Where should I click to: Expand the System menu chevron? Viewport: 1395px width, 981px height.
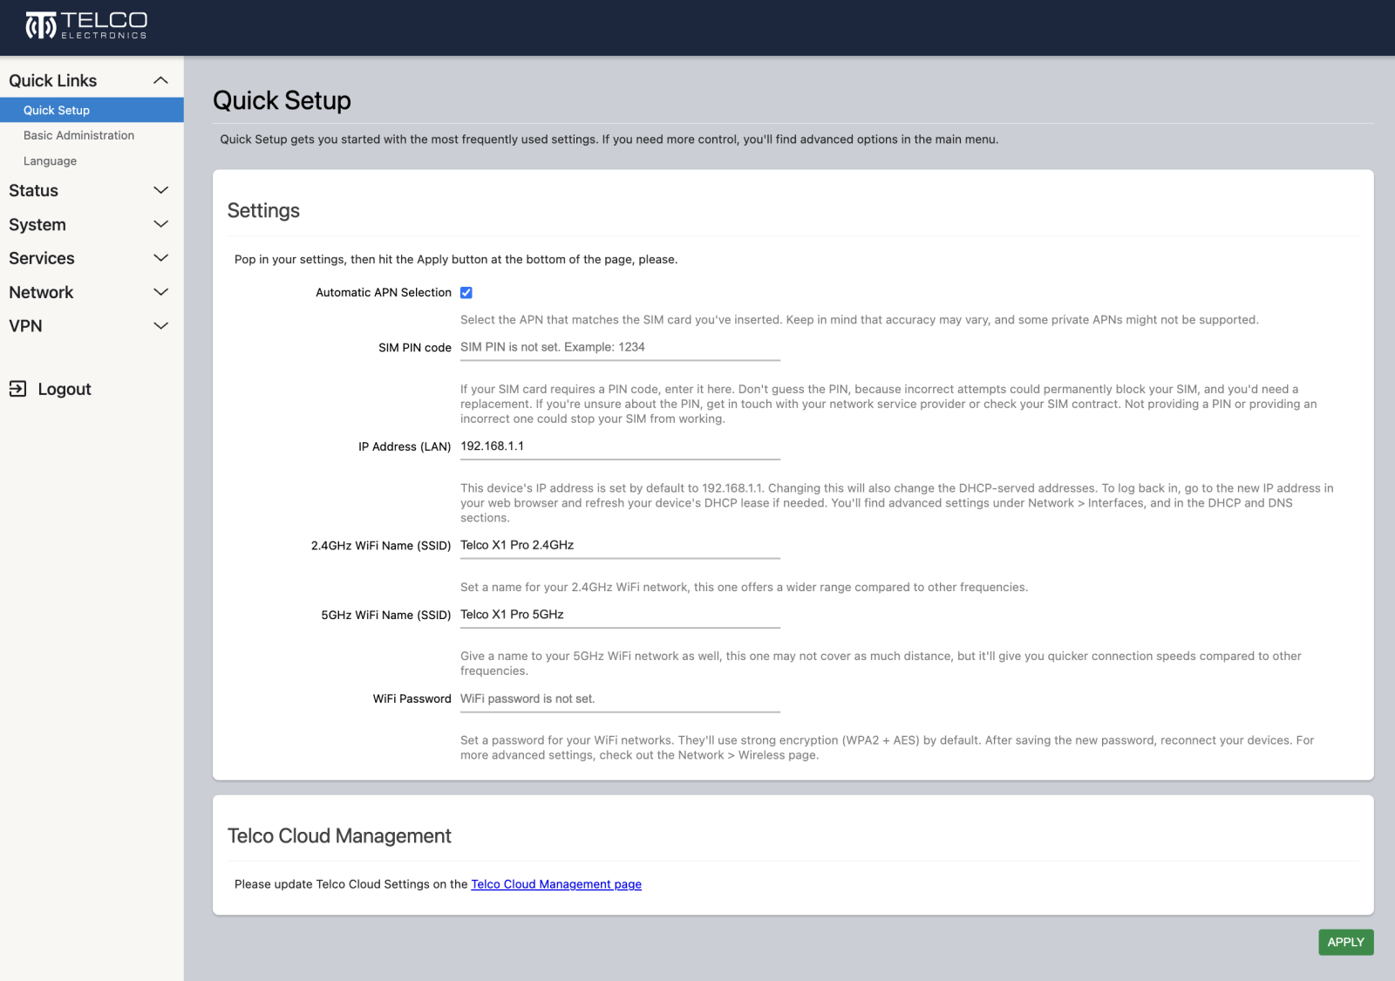(x=160, y=224)
